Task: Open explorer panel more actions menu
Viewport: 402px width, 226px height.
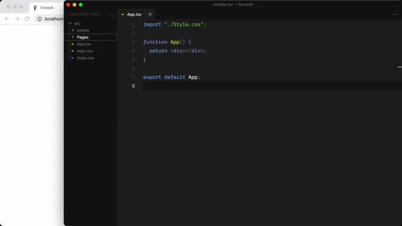Action: click(x=110, y=14)
